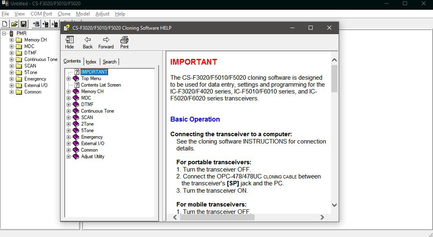Click the PMR radio icon in main tree
433x237 pixels.
tap(12, 33)
